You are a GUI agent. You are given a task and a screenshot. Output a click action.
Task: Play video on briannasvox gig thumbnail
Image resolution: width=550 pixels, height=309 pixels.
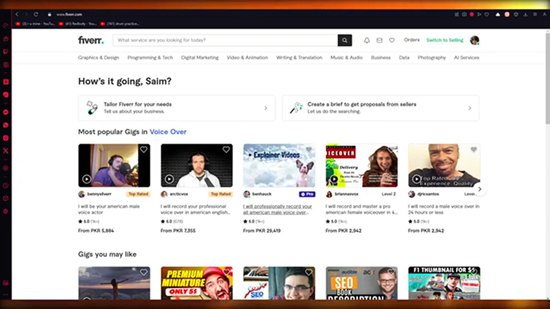[x=334, y=179]
